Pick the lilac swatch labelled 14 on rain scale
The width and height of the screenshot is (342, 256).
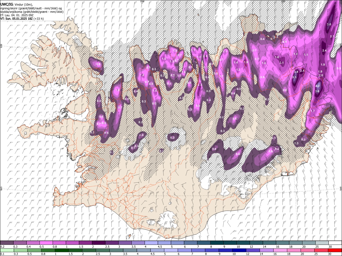(266, 250)
